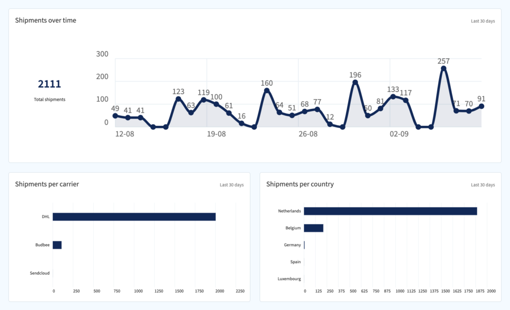Select the Netherlands bar in country chart
Image resolution: width=510 pixels, height=310 pixels.
tap(390, 211)
